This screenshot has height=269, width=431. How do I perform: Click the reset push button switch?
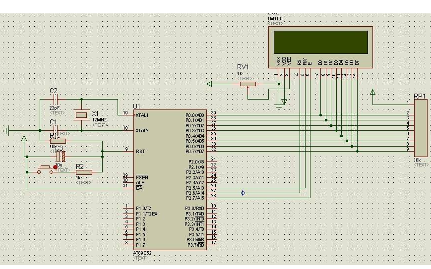[x=45, y=169]
